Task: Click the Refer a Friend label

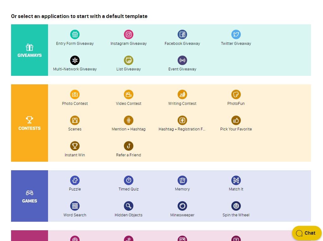Action: click(129, 155)
